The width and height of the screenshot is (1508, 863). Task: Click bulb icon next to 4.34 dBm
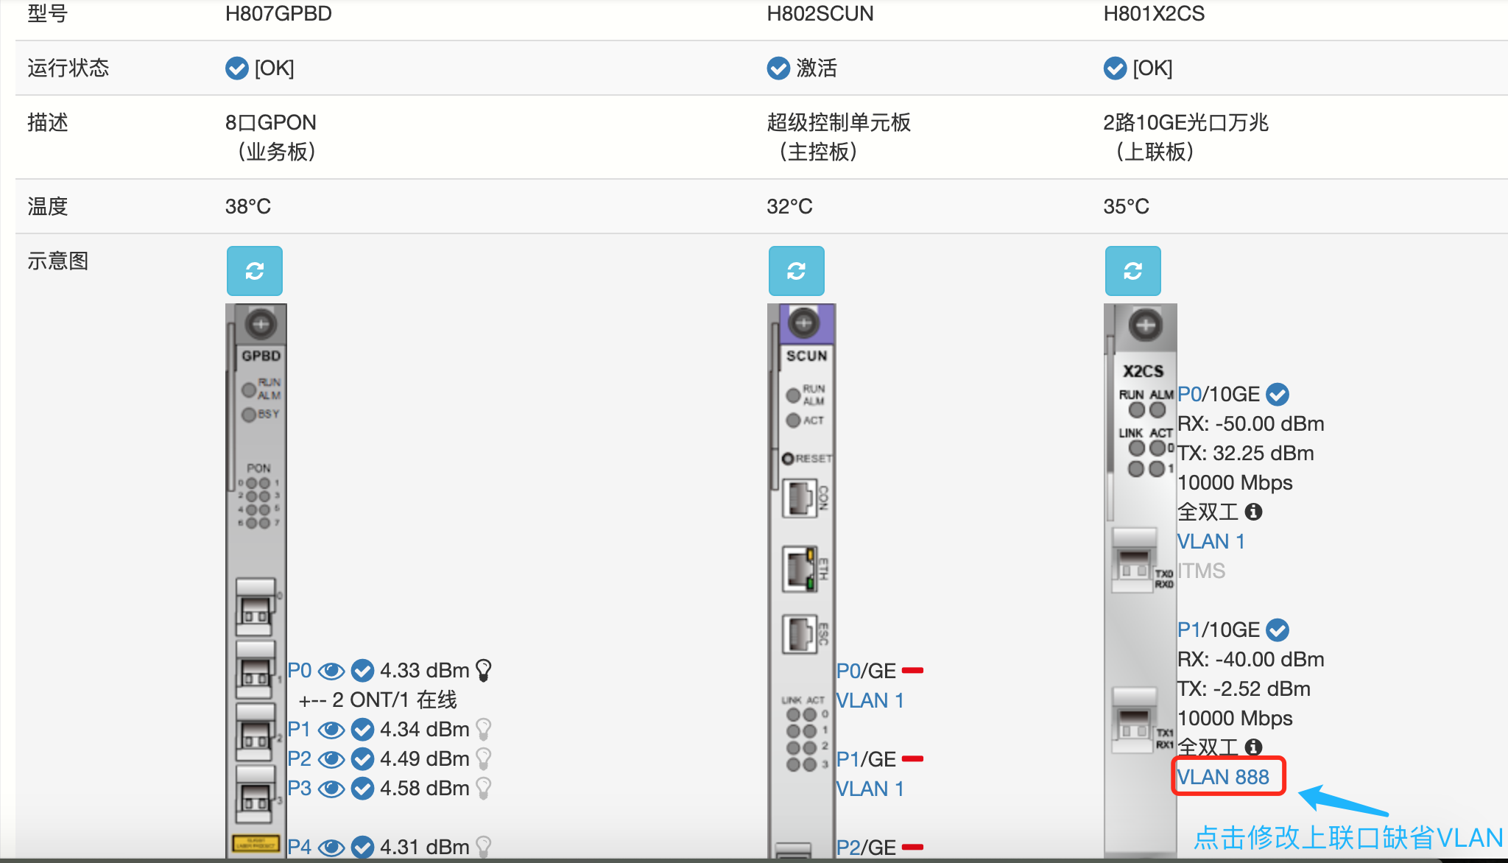(484, 729)
